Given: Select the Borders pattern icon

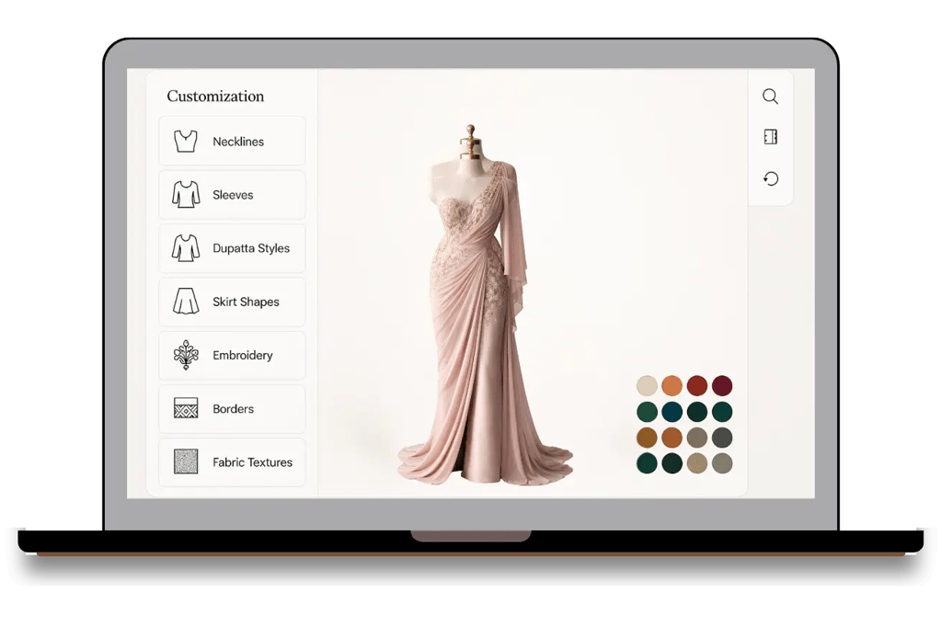Looking at the screenshot, I should pos(185,408).
